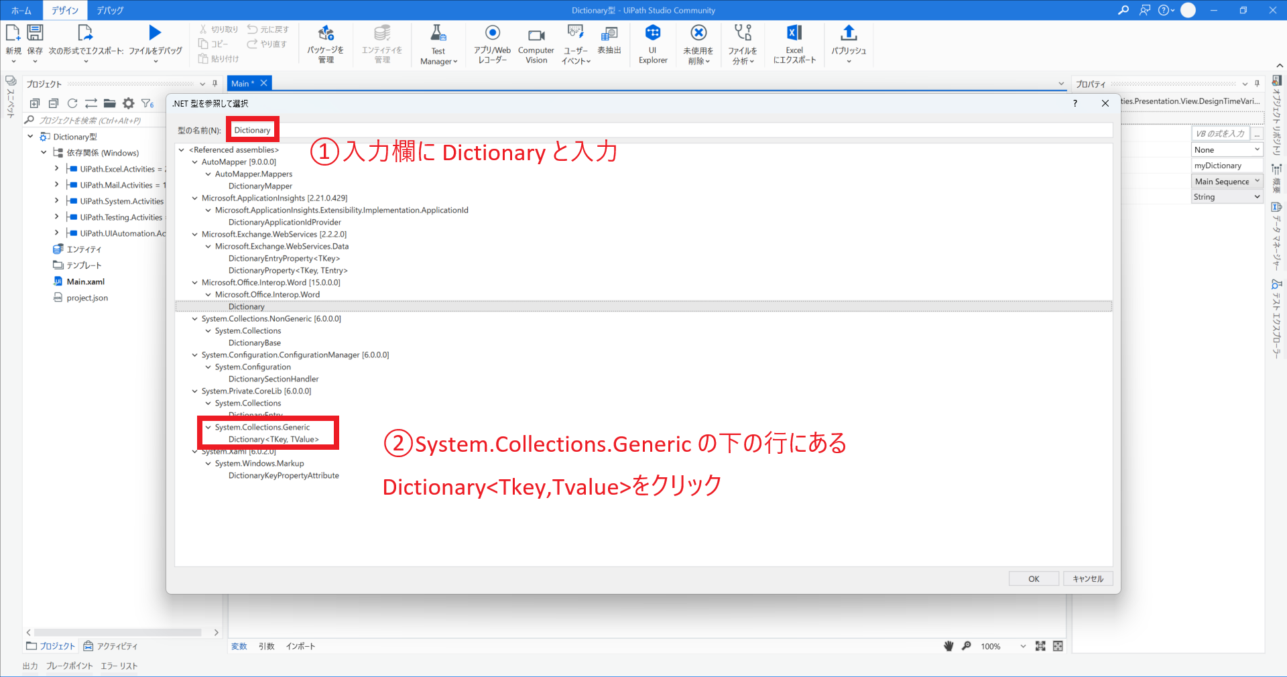Click Collapse All icon in Project panel
1287x677 pixels.
click(x=54, y=103)
